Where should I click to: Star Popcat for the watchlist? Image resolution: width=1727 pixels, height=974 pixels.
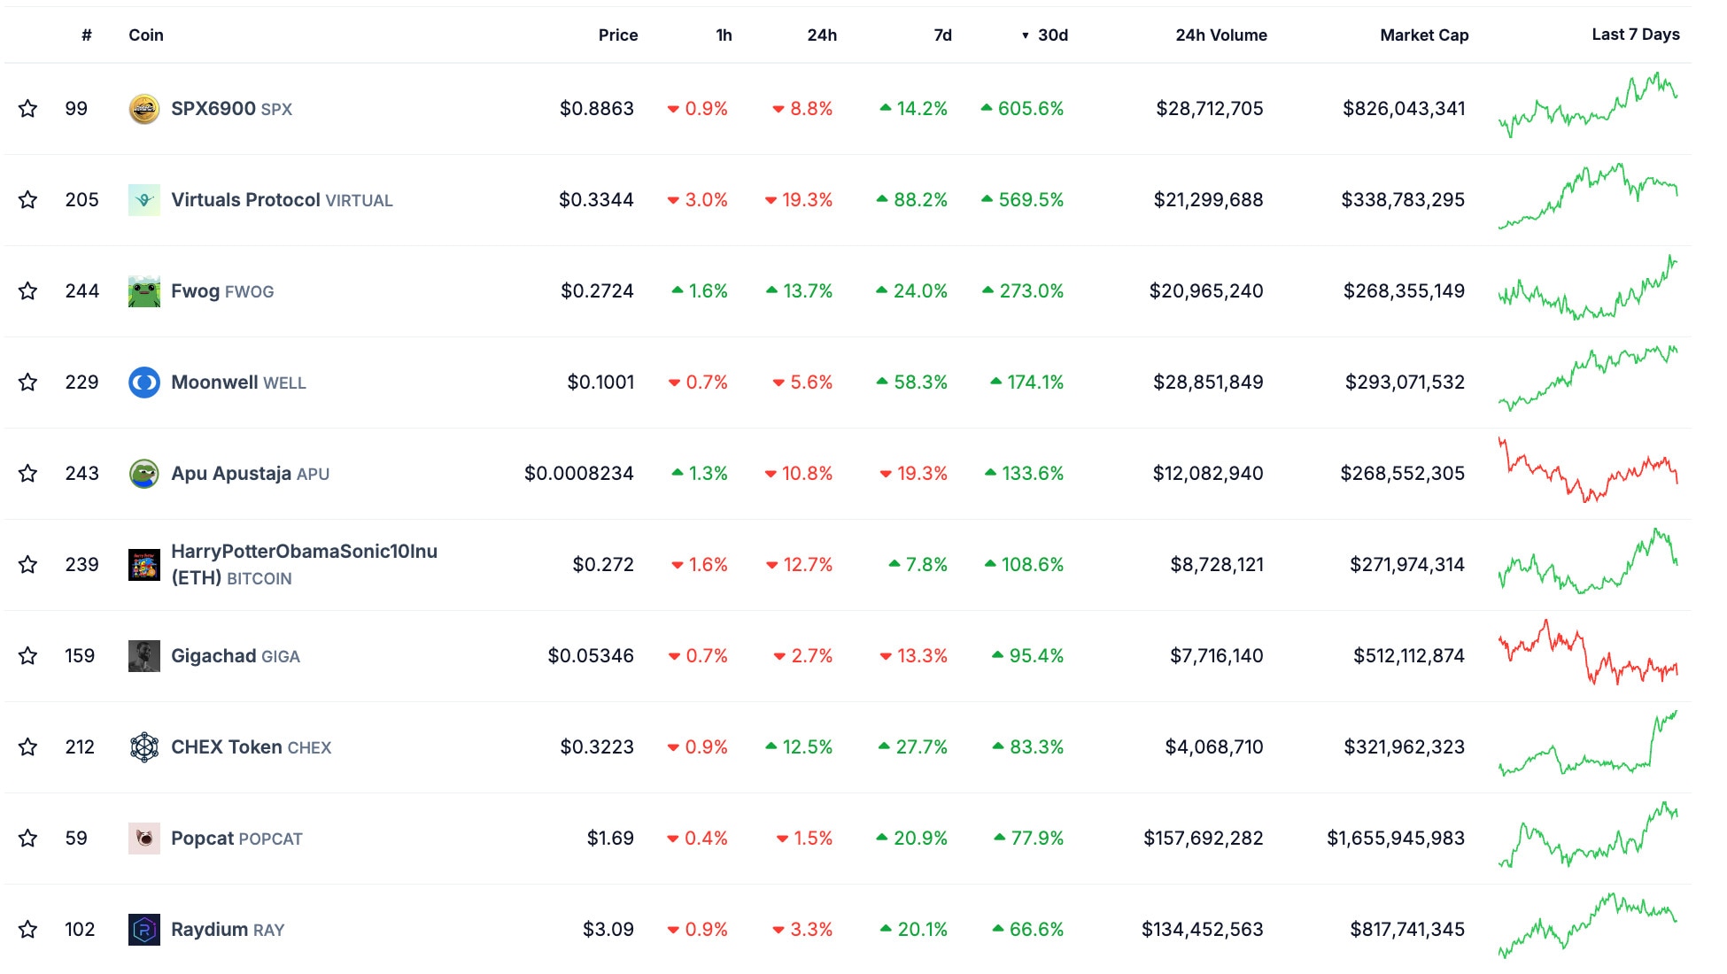28,839
